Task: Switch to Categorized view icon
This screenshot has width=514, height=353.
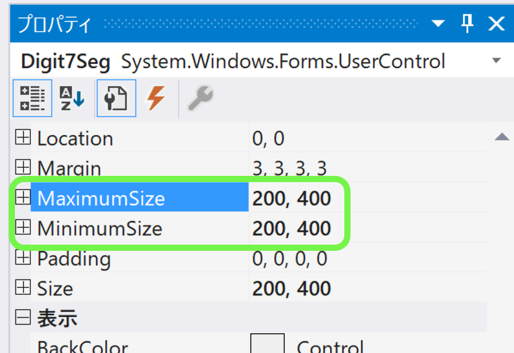Action: point(32,98)
